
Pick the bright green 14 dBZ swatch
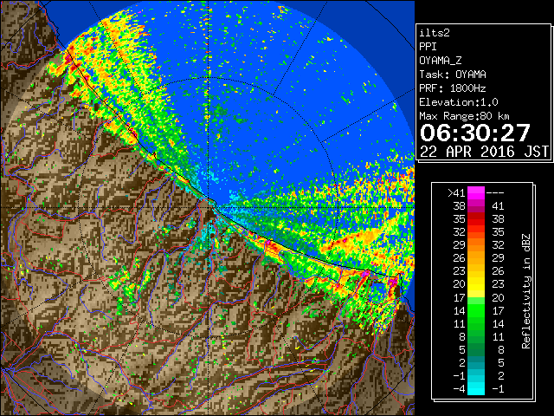476,310
